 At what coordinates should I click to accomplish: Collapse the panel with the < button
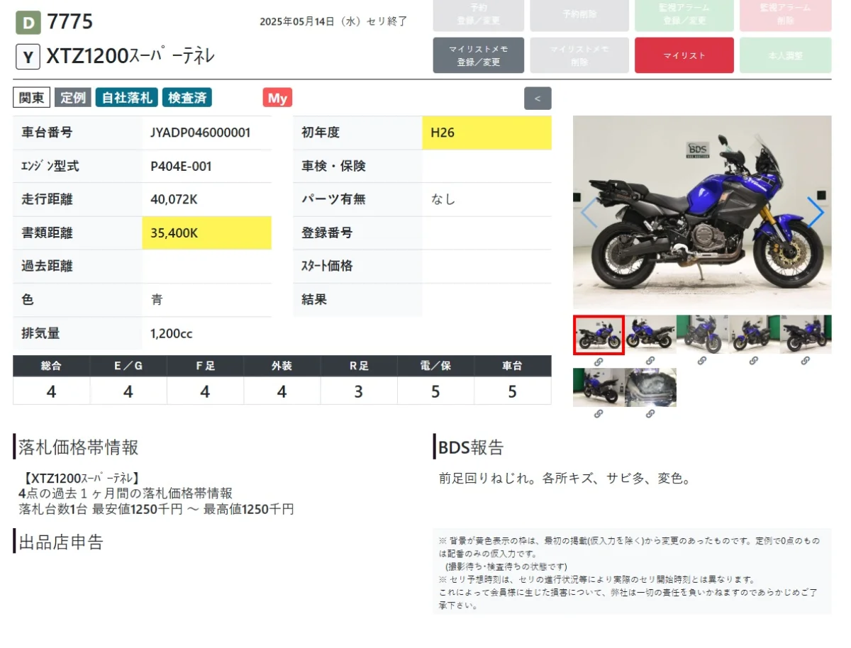[538, 99]
